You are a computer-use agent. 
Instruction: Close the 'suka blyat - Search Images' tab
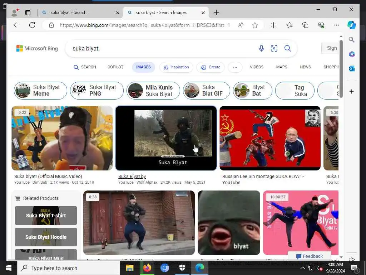203,13
